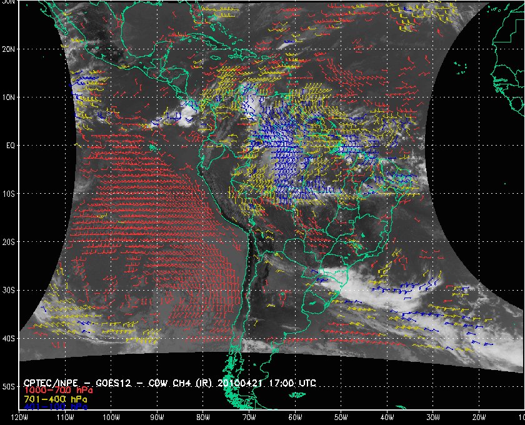Click the 30S latitude label
Screen dimensions: 525x425
coord(8,290)
